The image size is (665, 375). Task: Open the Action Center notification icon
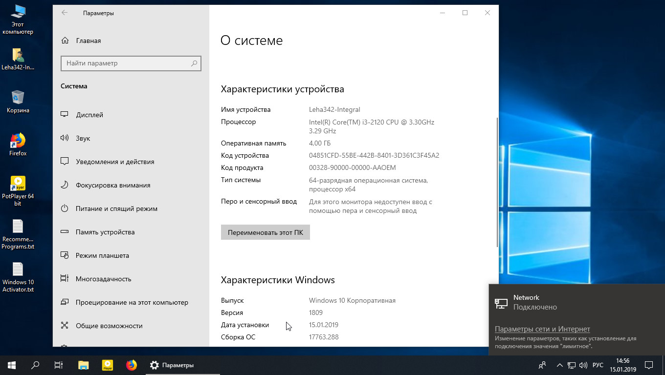coord(649,365)
